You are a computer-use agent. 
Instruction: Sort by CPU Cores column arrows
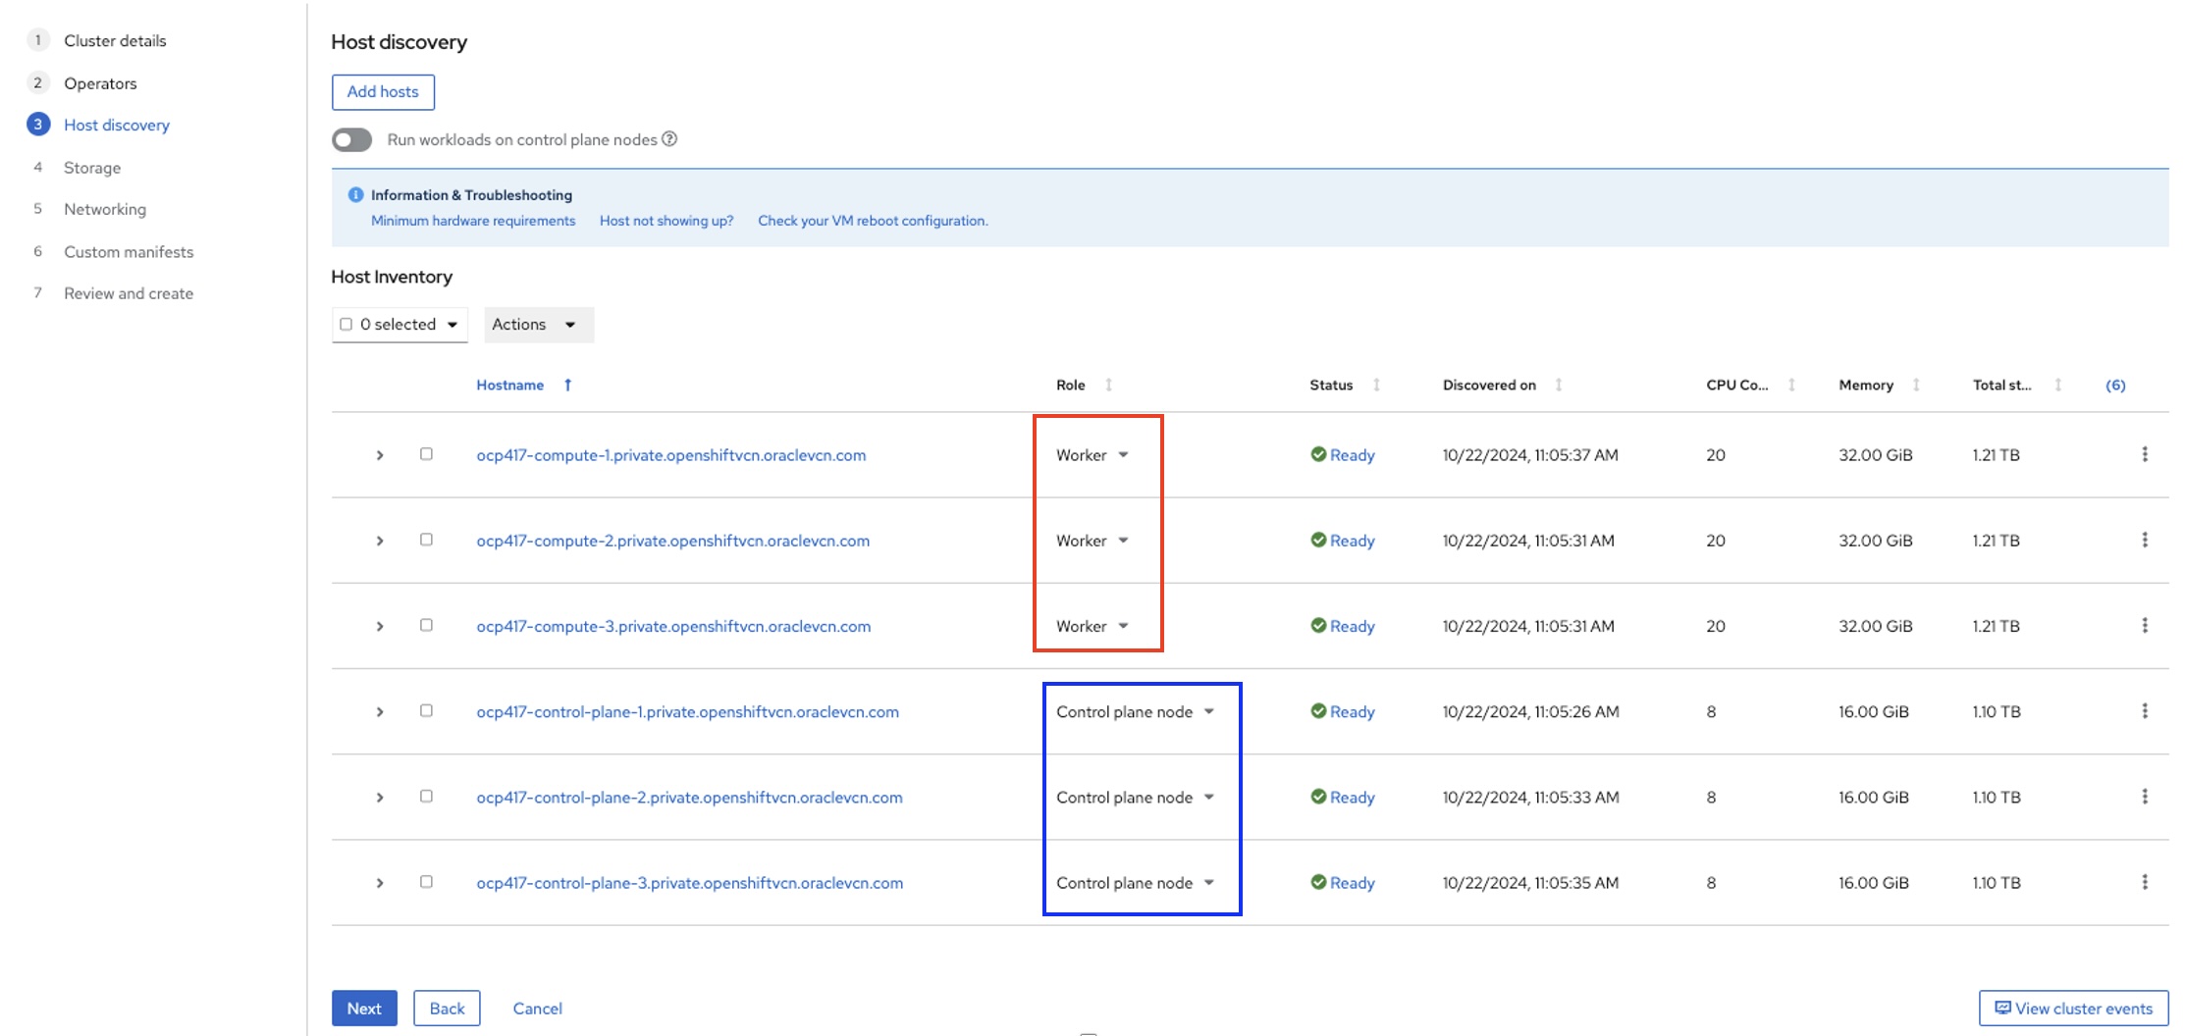[x=1791, y=385]
